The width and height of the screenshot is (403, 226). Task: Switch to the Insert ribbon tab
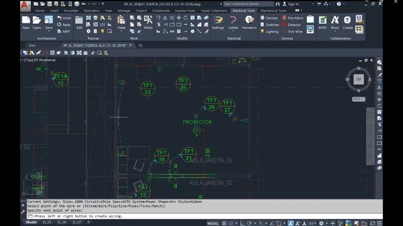point(54,11)
